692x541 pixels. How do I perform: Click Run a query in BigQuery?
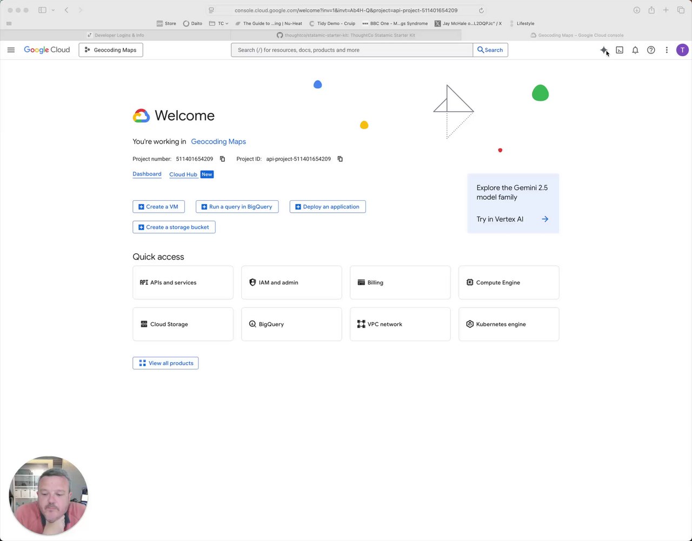point(237,207)
